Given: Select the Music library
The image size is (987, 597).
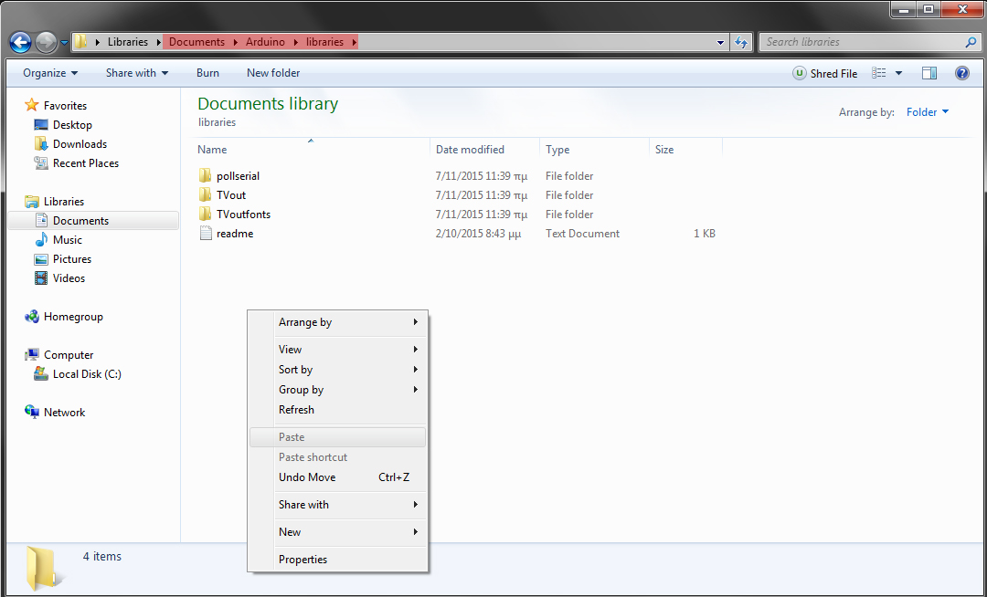Looking at the screenshot, I should (x=68, y=240).
